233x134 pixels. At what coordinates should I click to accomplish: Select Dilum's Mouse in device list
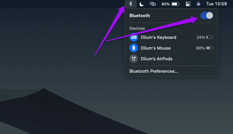click(171, 48)
